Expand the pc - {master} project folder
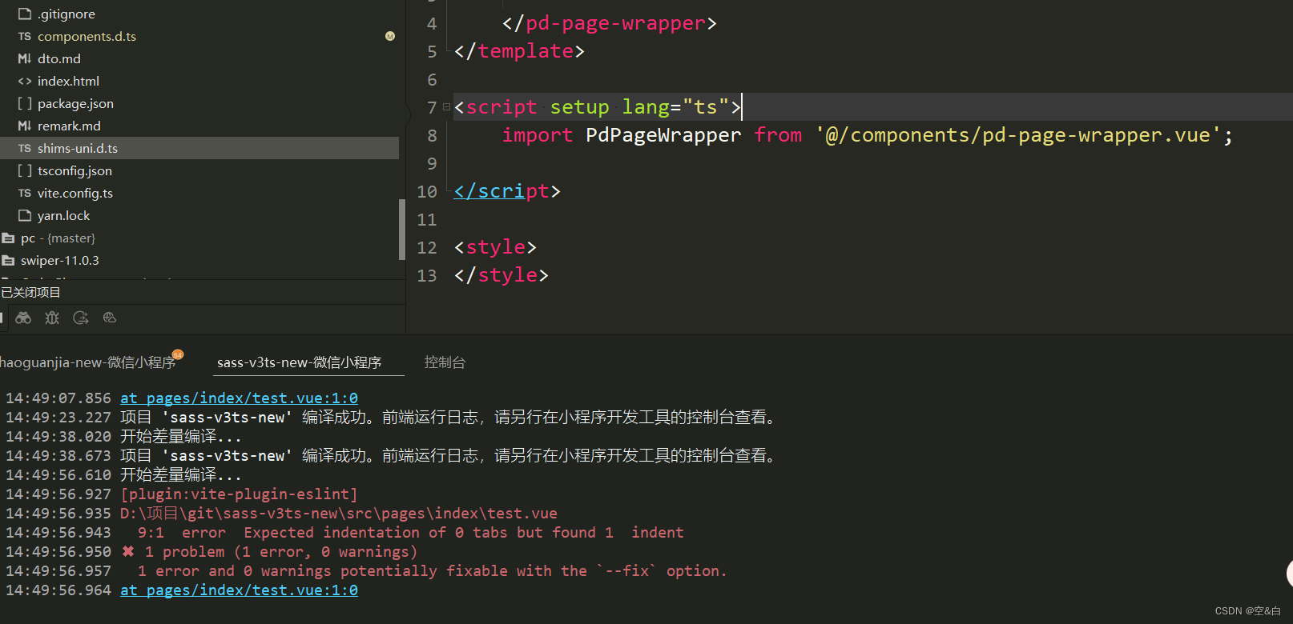 coord(58,238)
